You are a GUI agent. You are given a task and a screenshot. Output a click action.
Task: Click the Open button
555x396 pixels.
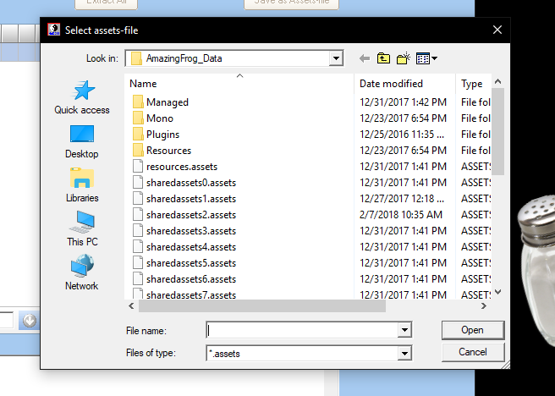[x=473, y=330]
